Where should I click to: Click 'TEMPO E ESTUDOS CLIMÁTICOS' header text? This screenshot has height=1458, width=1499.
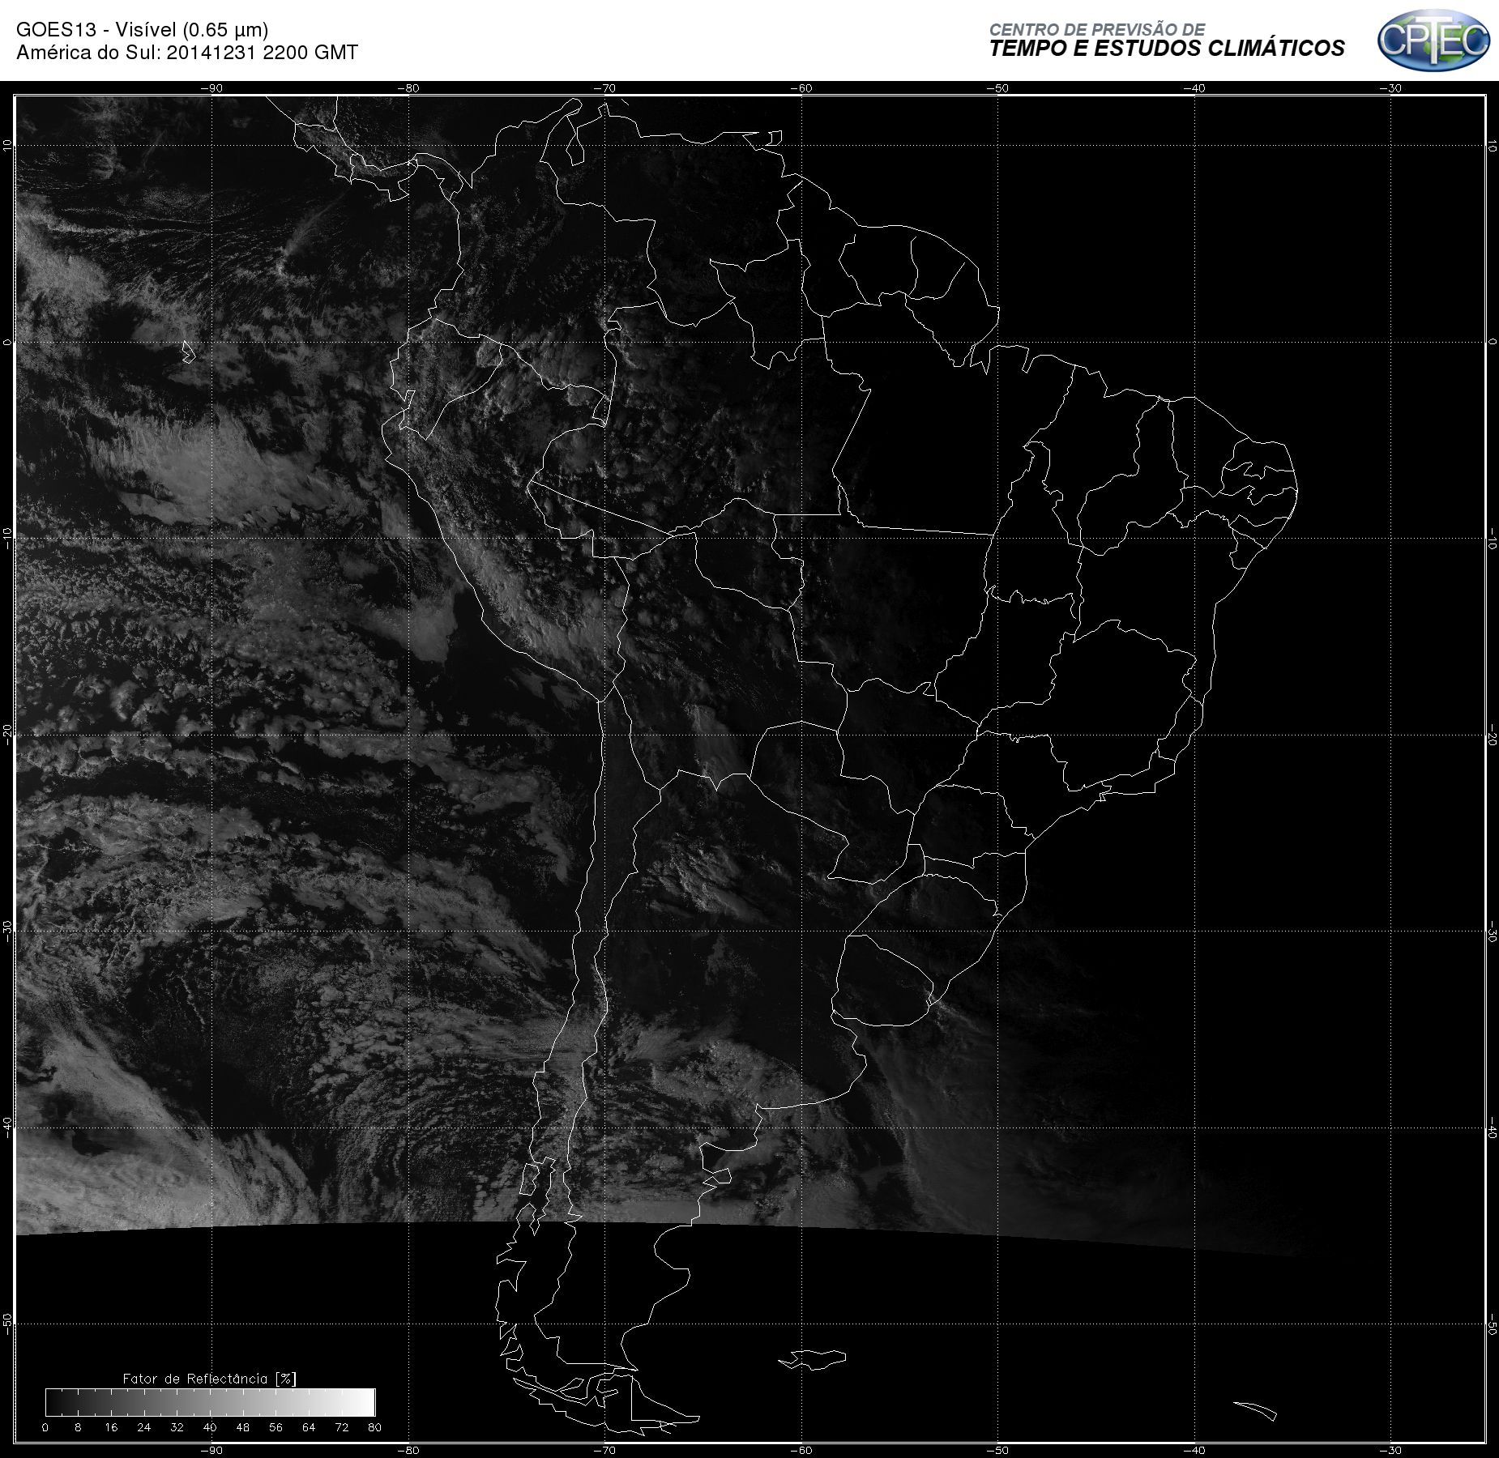click(1167, 49)
